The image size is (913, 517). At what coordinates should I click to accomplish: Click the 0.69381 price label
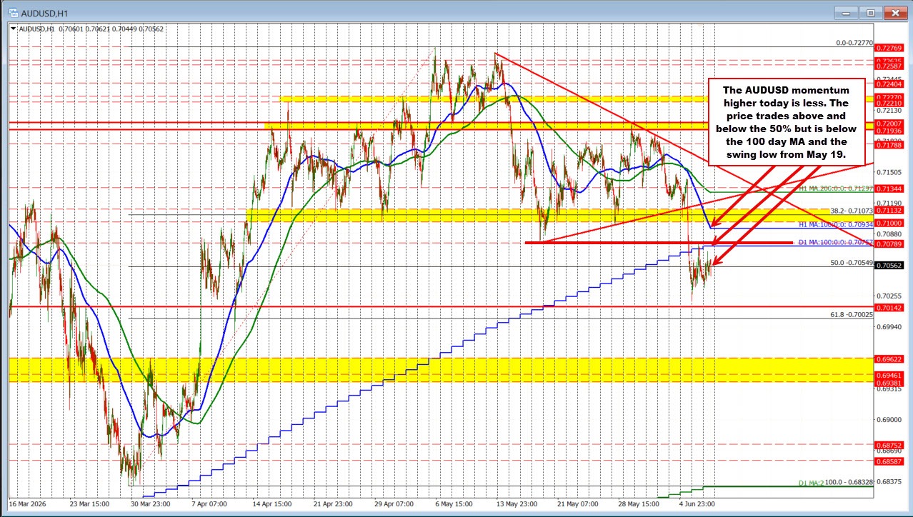[889, 383]
